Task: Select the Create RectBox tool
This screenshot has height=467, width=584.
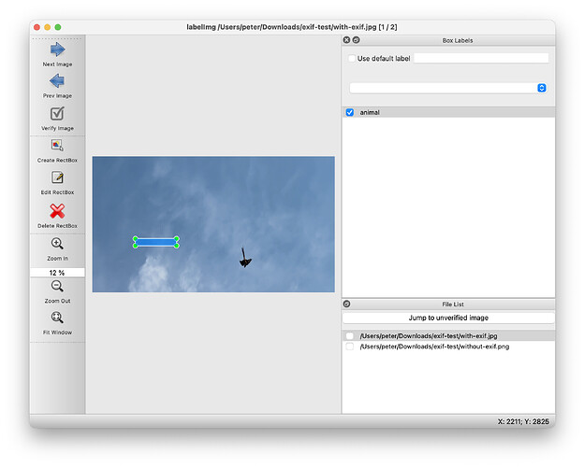Action: [x=57, y=146]
